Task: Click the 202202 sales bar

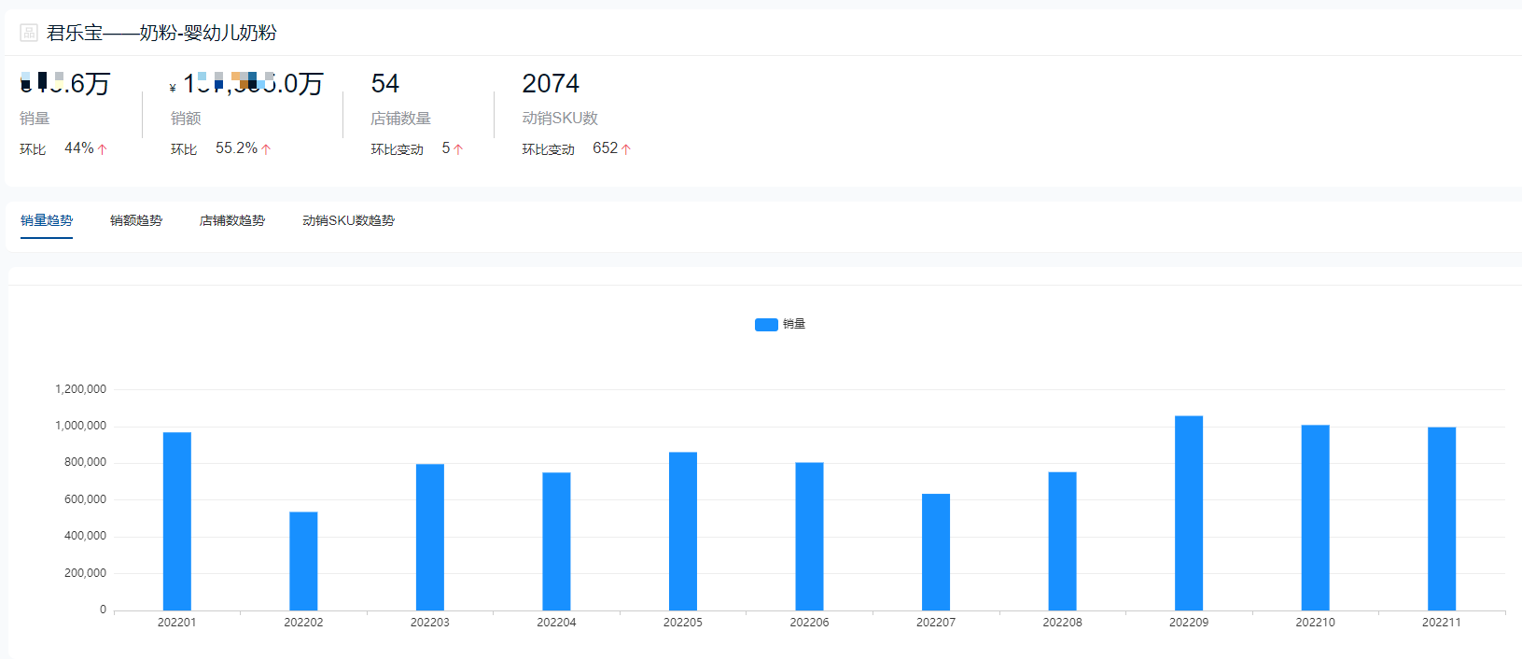Action: click(x=303, y=561)
